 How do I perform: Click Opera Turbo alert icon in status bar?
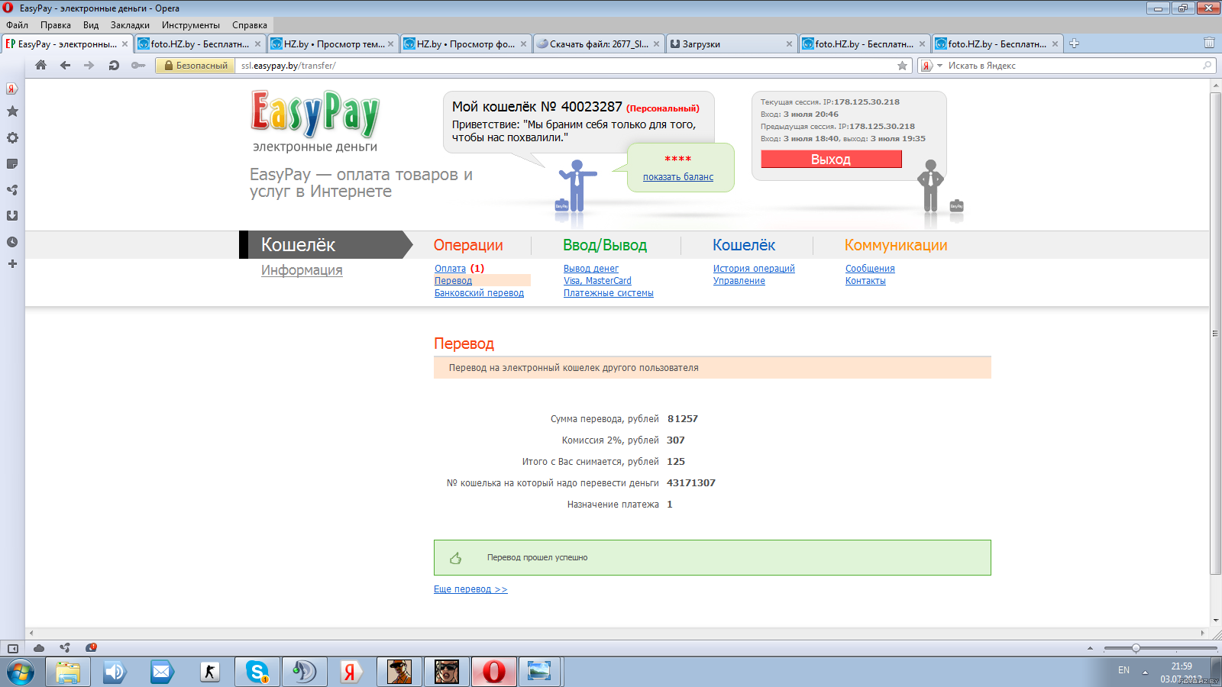pos(91,648)
